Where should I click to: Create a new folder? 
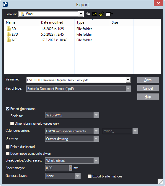[x=101, y=14]
